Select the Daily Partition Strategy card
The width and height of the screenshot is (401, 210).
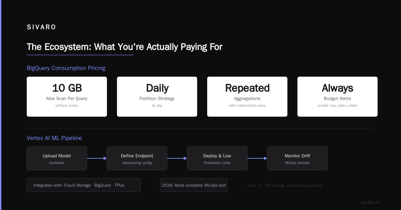157,97
